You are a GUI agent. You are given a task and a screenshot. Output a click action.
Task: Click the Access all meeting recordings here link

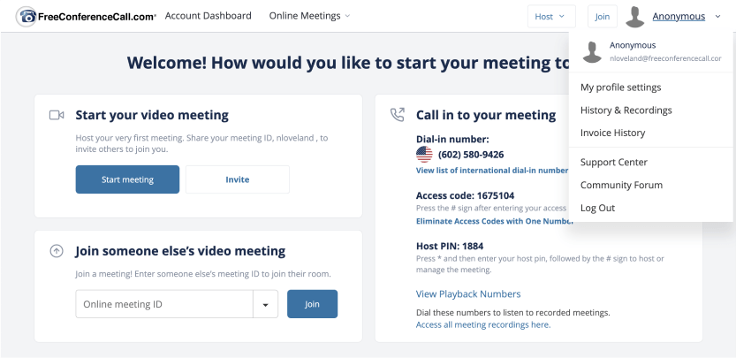coord(483,324)
